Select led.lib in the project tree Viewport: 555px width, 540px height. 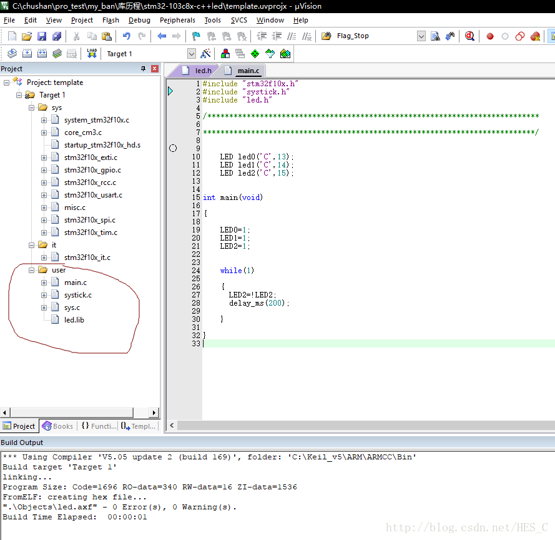click(x=74, y=320)
